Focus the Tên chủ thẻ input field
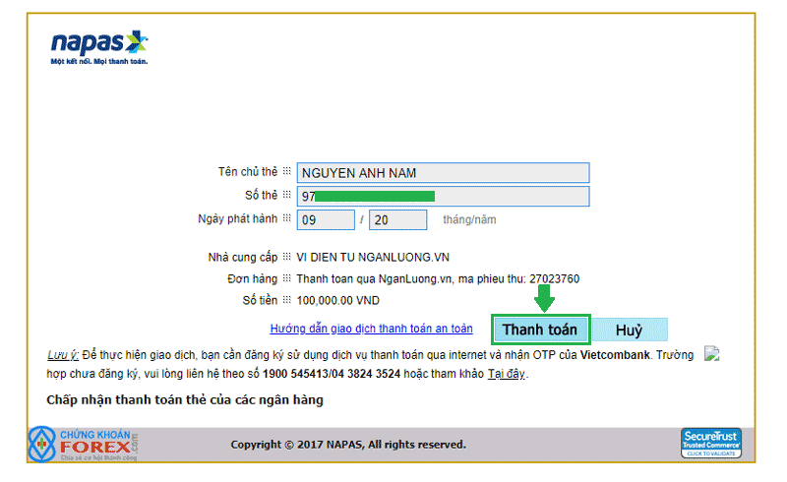The width and height of the screenshot is (787, 482). coord(444,173)
